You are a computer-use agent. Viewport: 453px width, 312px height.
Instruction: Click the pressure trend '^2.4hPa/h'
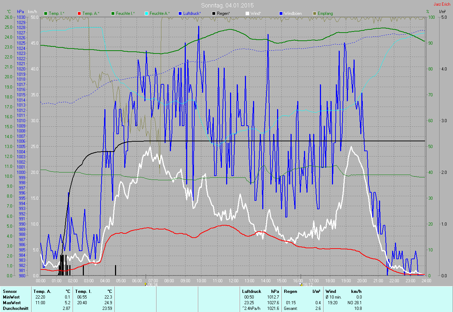click(x=251, y=308)
